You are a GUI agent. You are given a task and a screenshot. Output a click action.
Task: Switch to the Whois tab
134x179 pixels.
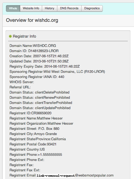(x=13, y=8)
